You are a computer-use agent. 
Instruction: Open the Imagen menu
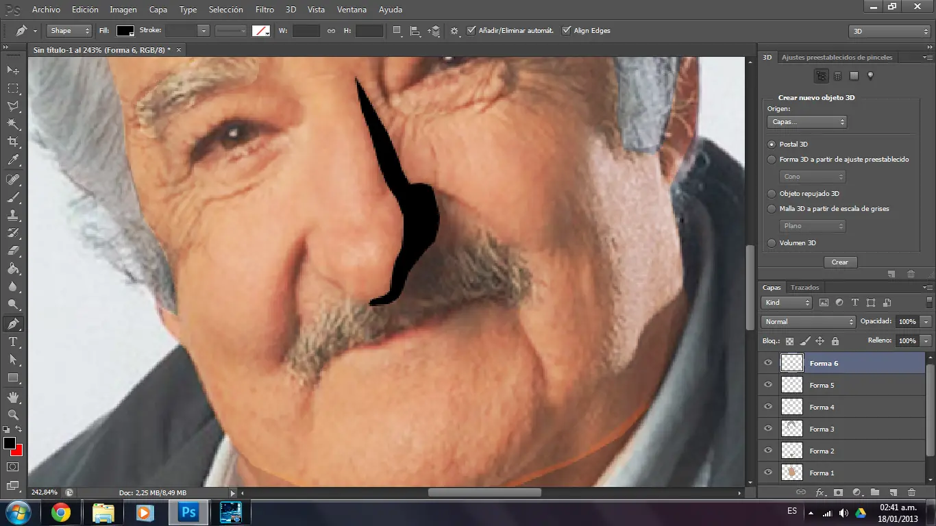(123, 10)
